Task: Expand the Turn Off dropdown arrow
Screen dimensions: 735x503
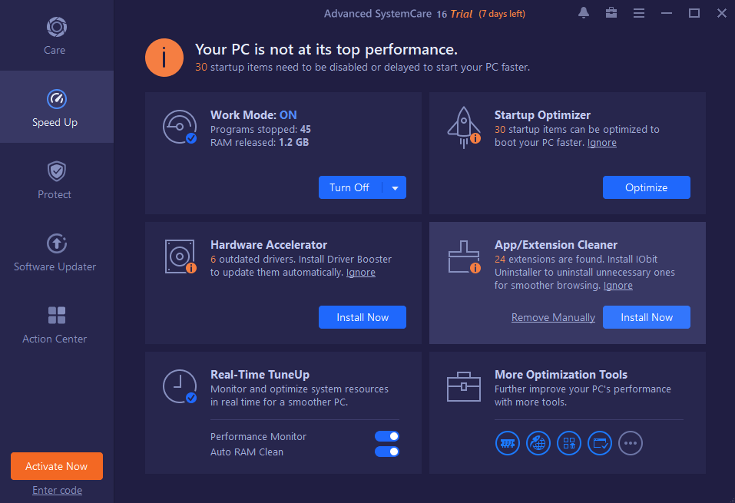Action: (x=396, y=188)
